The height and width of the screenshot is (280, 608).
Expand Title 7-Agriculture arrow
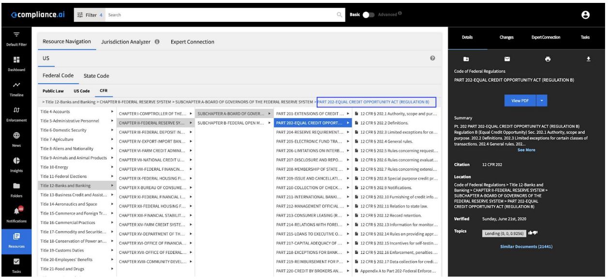pyautogui.click(x=112, y=139)
